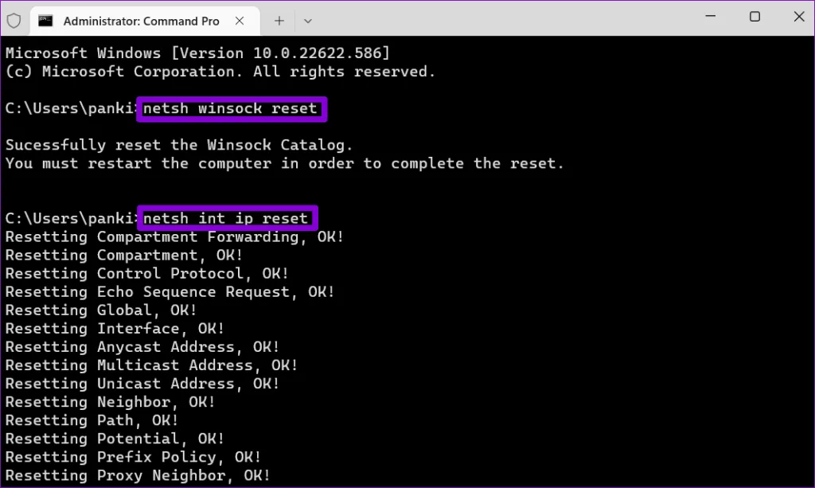
Task: Open a new terminal tab
Action: coord(279,21)
